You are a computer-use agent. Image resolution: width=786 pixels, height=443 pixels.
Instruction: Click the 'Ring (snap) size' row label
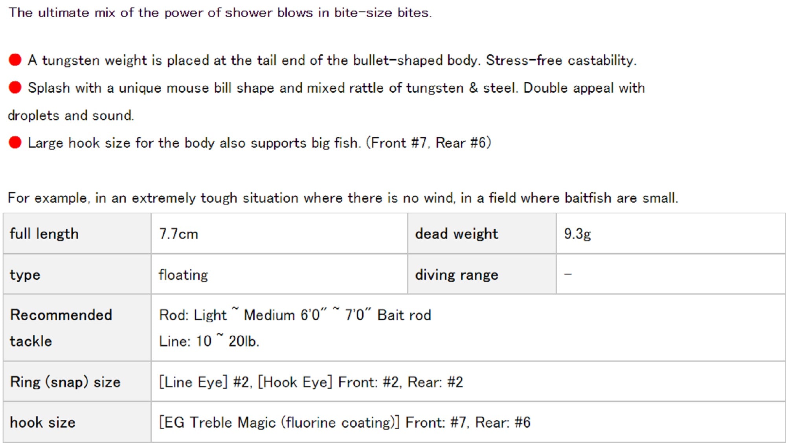point(65,382)
